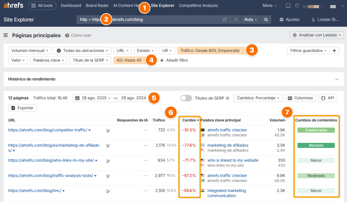
Task: Click the monitor icon in top bar
Action: tap(288, 6)
